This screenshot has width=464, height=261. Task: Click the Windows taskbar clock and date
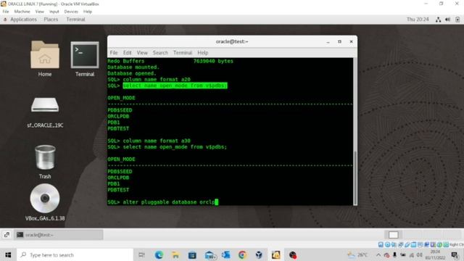[436, 254]
